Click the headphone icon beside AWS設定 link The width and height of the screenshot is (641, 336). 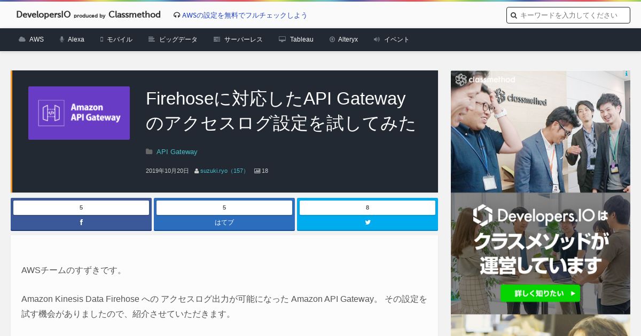click(177, 15)
